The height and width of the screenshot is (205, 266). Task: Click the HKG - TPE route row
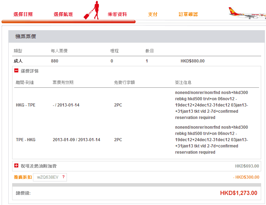[x=26, y=105]
